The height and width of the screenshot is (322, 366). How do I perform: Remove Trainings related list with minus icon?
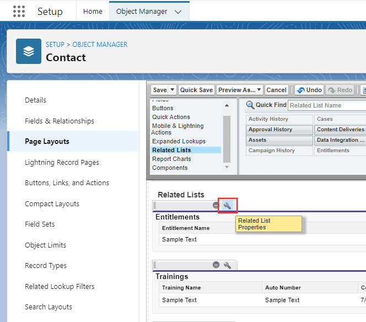216,265
